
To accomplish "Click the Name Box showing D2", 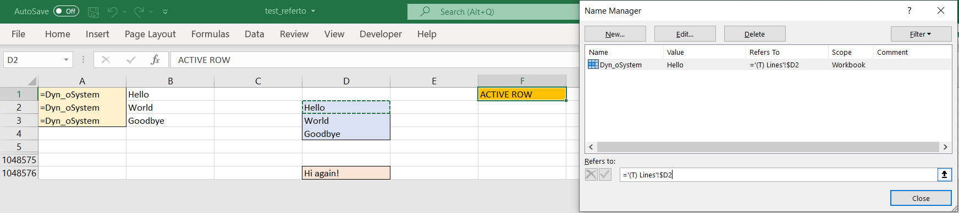I will (33, 60).
